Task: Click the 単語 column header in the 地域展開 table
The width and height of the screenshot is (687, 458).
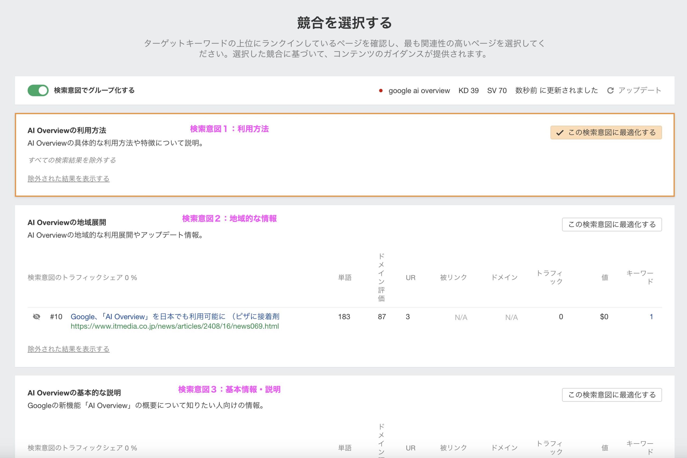Action: coord(345,277)
